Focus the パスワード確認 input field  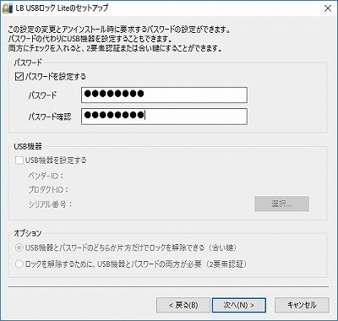tap(164, 117)
